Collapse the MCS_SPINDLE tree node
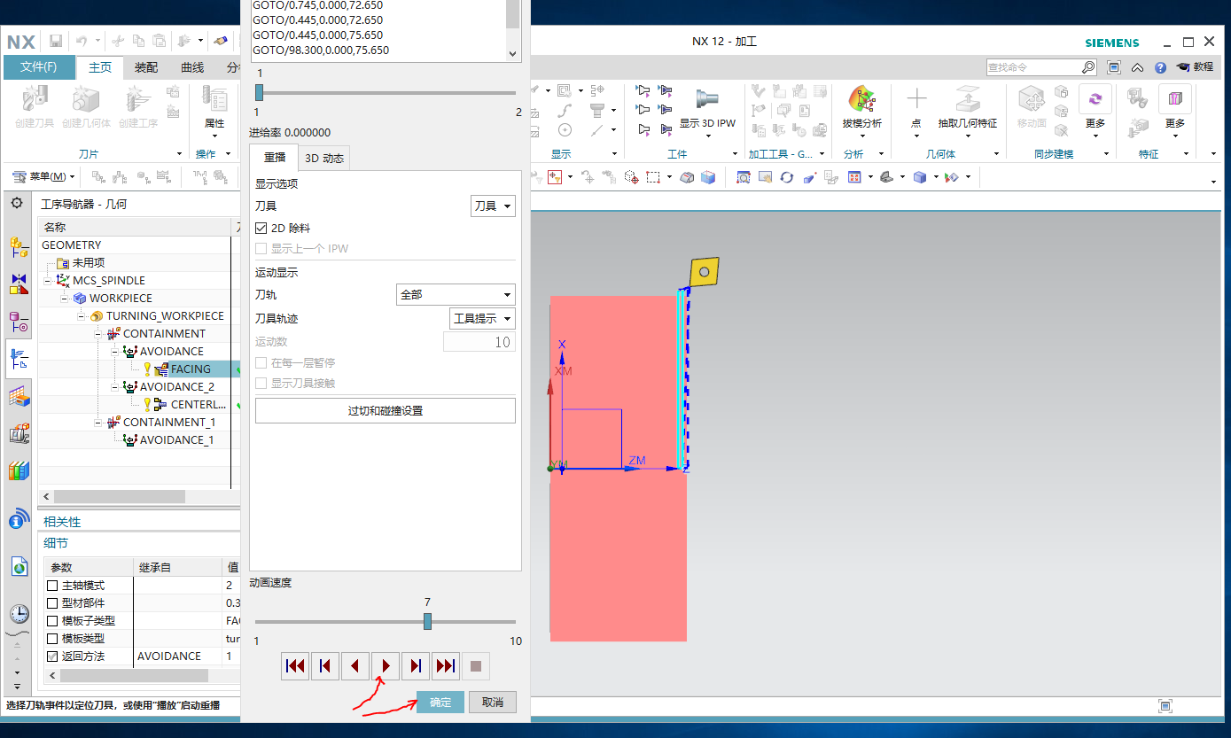This screenshot has width=1231, height=738. [47, 280]
